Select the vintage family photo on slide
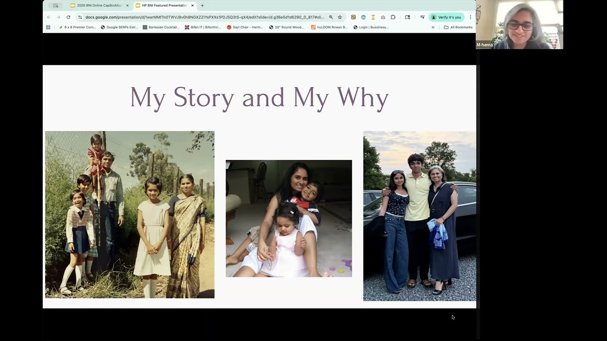Viewport: 607px width, 341px height. pos(129,215)
